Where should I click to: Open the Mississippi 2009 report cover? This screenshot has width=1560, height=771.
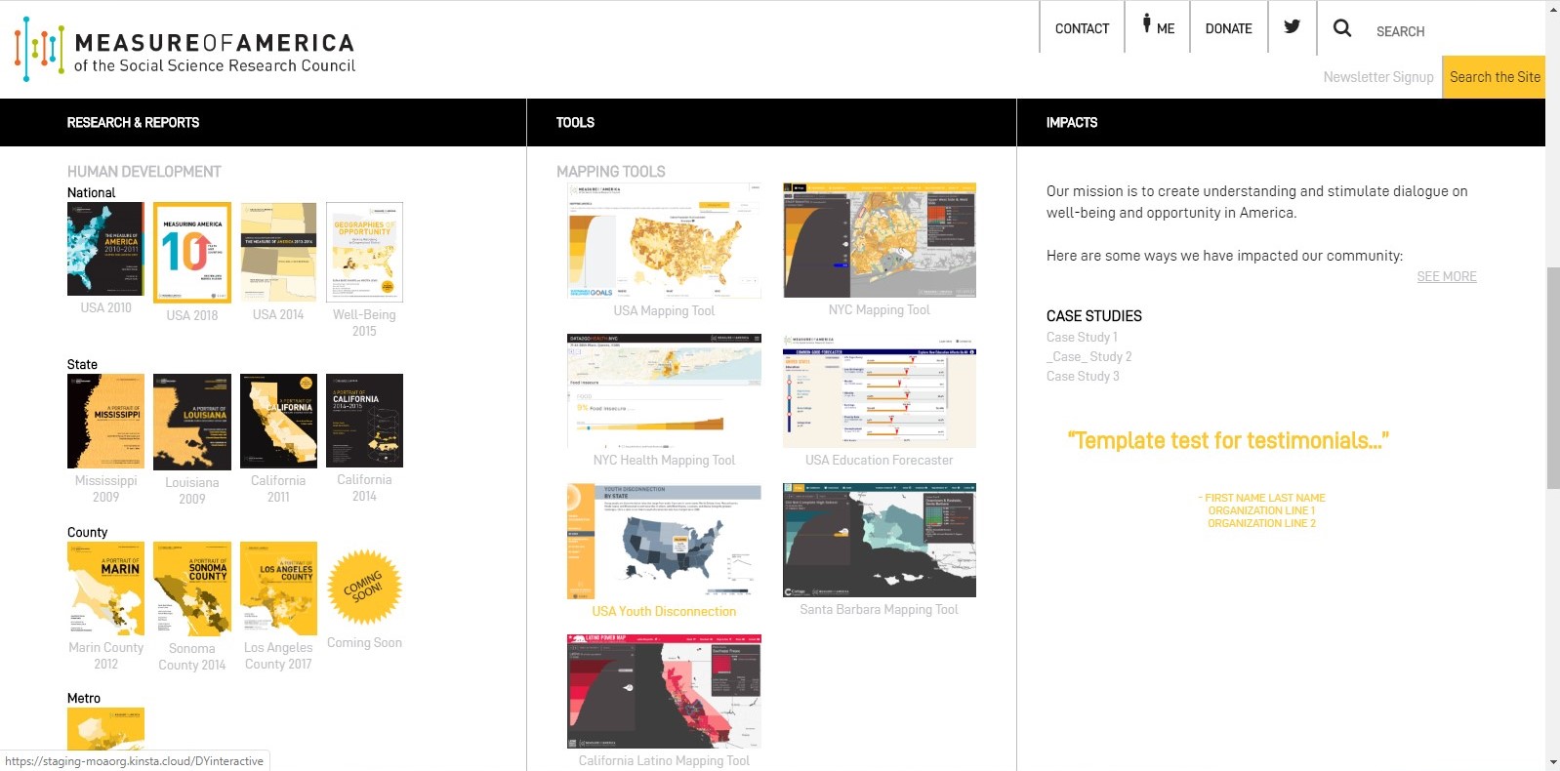[105, 421]
